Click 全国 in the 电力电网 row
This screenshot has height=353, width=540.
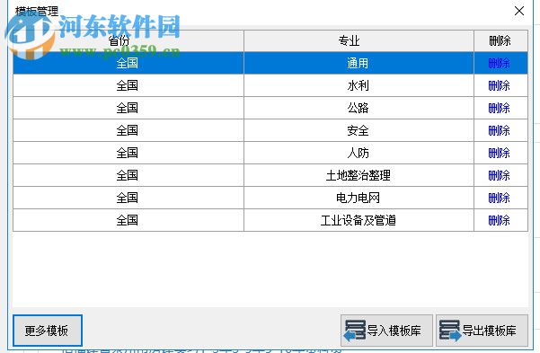point(127,198)
